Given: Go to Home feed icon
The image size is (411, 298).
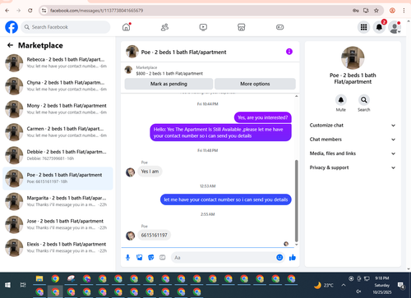Looking at the screenshot, I should coord(127,27).
